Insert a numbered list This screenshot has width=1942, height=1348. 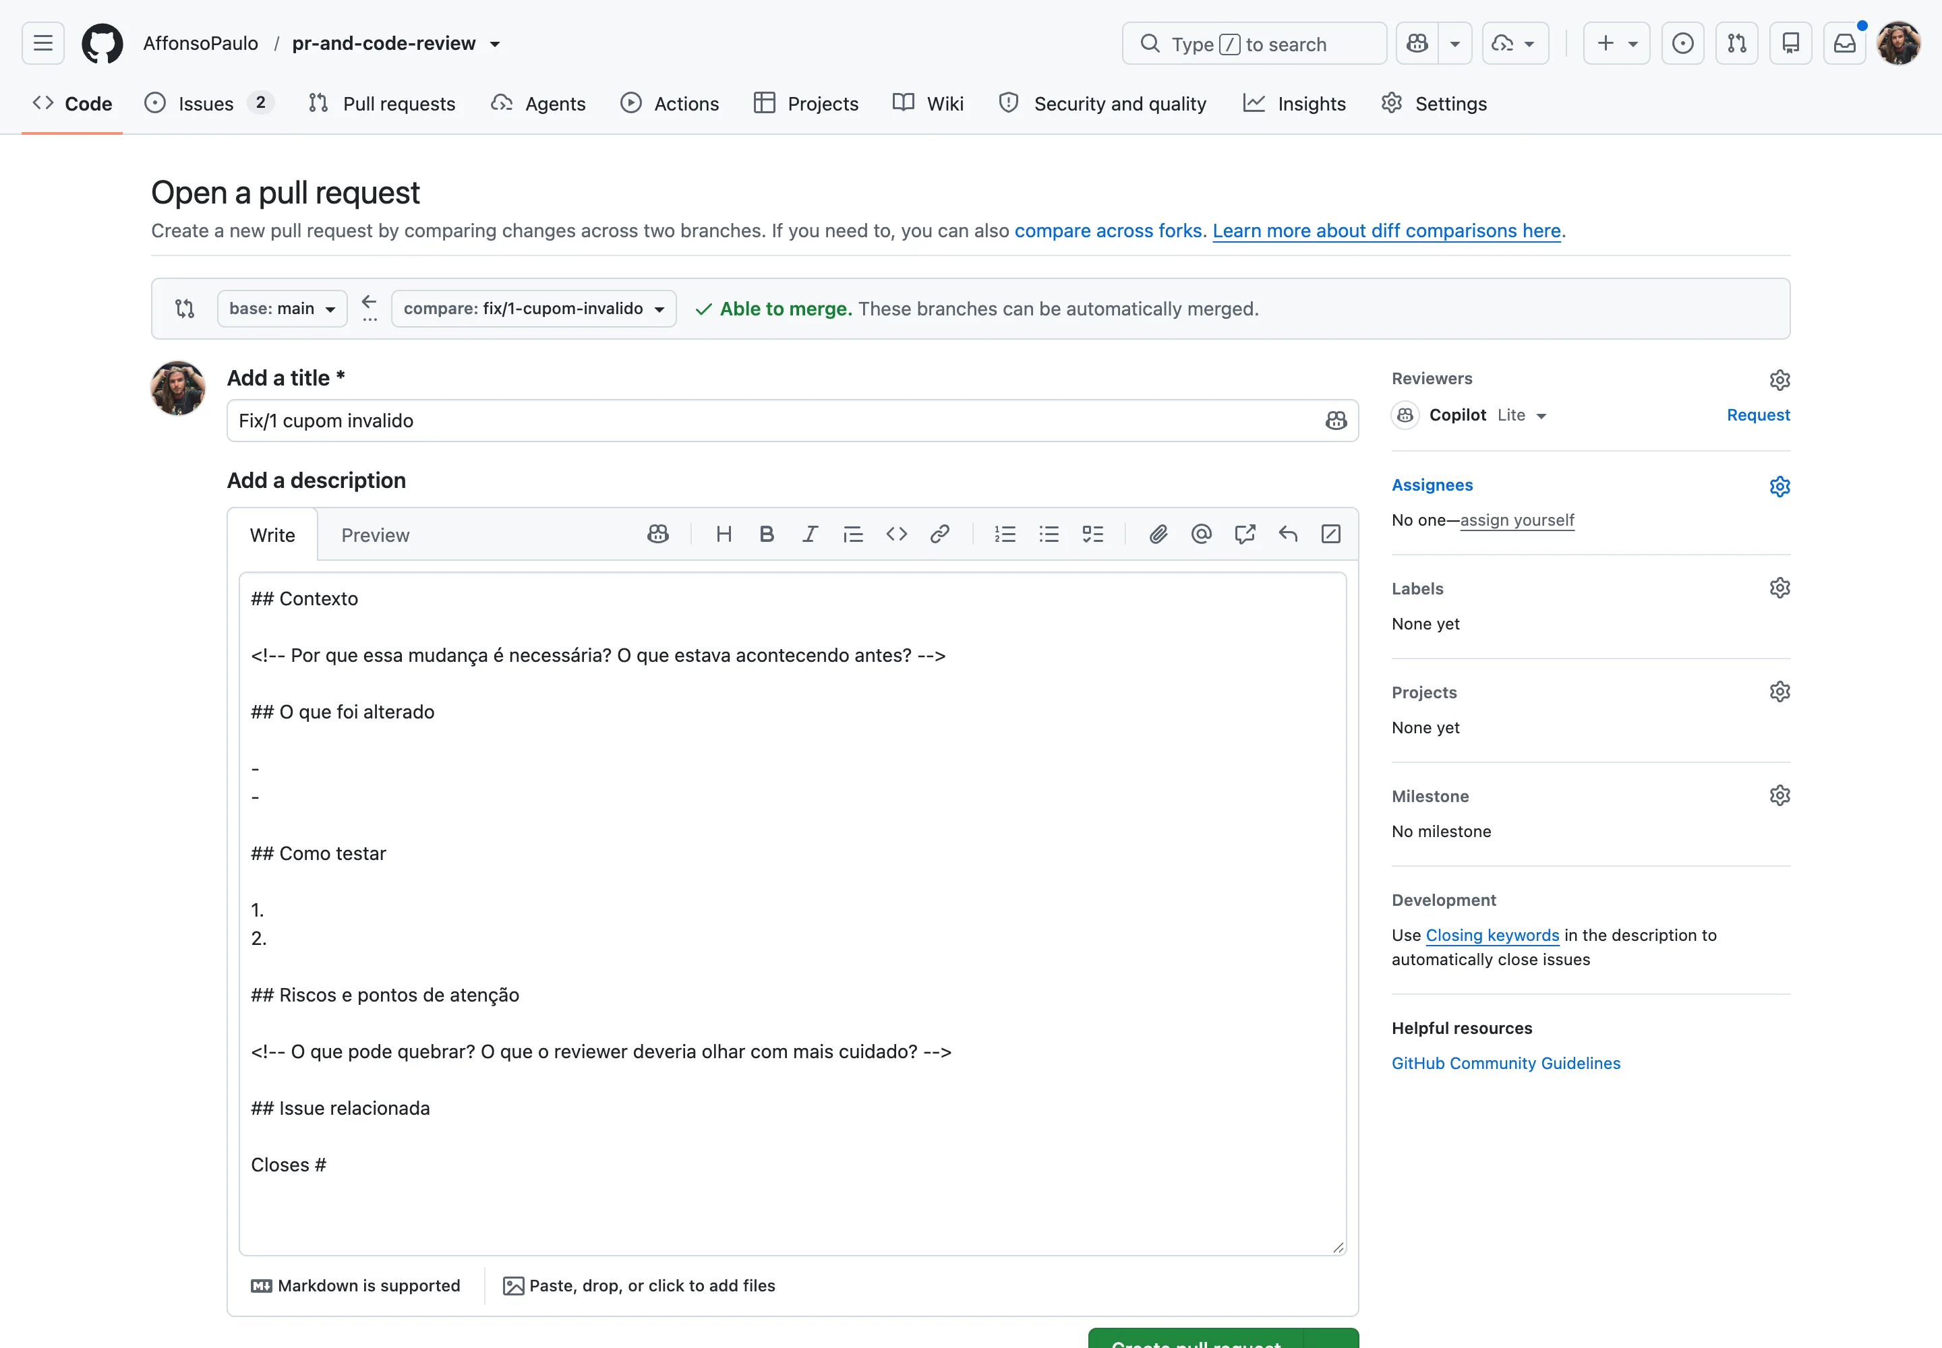1005,534
